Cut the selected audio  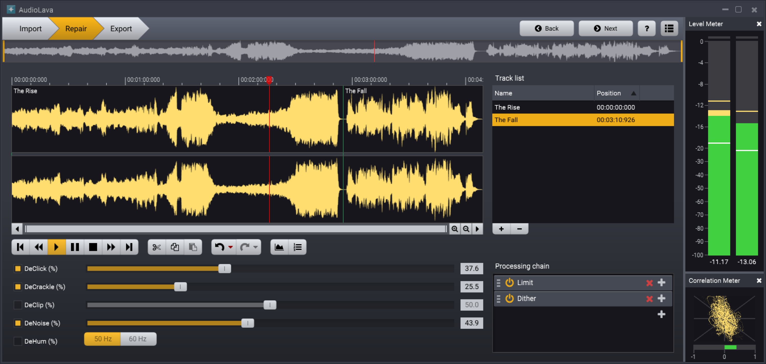click(x=157, y=247)
